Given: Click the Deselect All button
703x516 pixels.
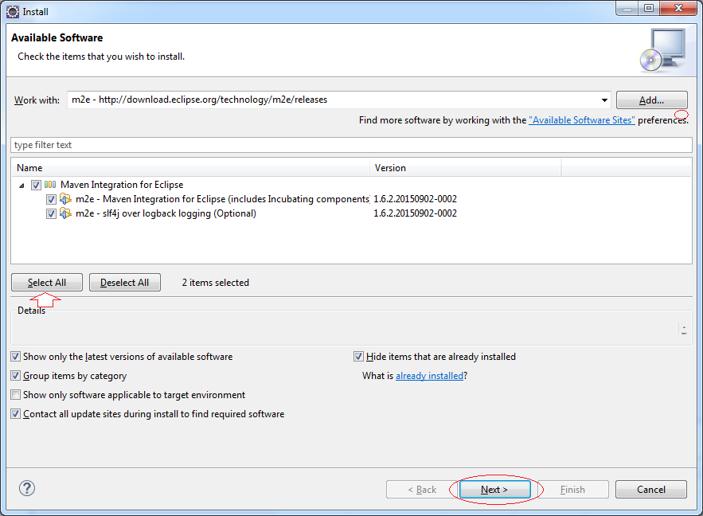Looking at the screenshot, I should [125, 283].
